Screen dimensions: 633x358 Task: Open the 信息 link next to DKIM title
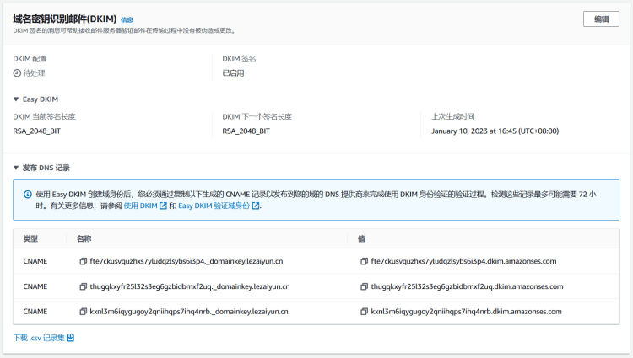(x=127, y=19)
